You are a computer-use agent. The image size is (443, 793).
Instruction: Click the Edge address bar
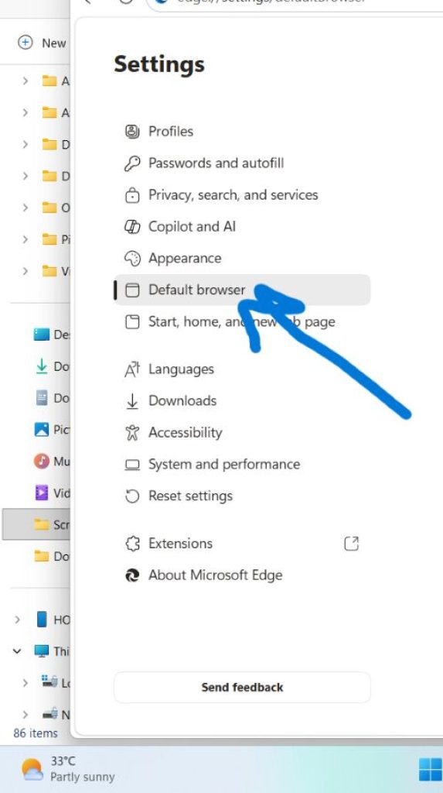pyautogui.click(x=295, y=2)
